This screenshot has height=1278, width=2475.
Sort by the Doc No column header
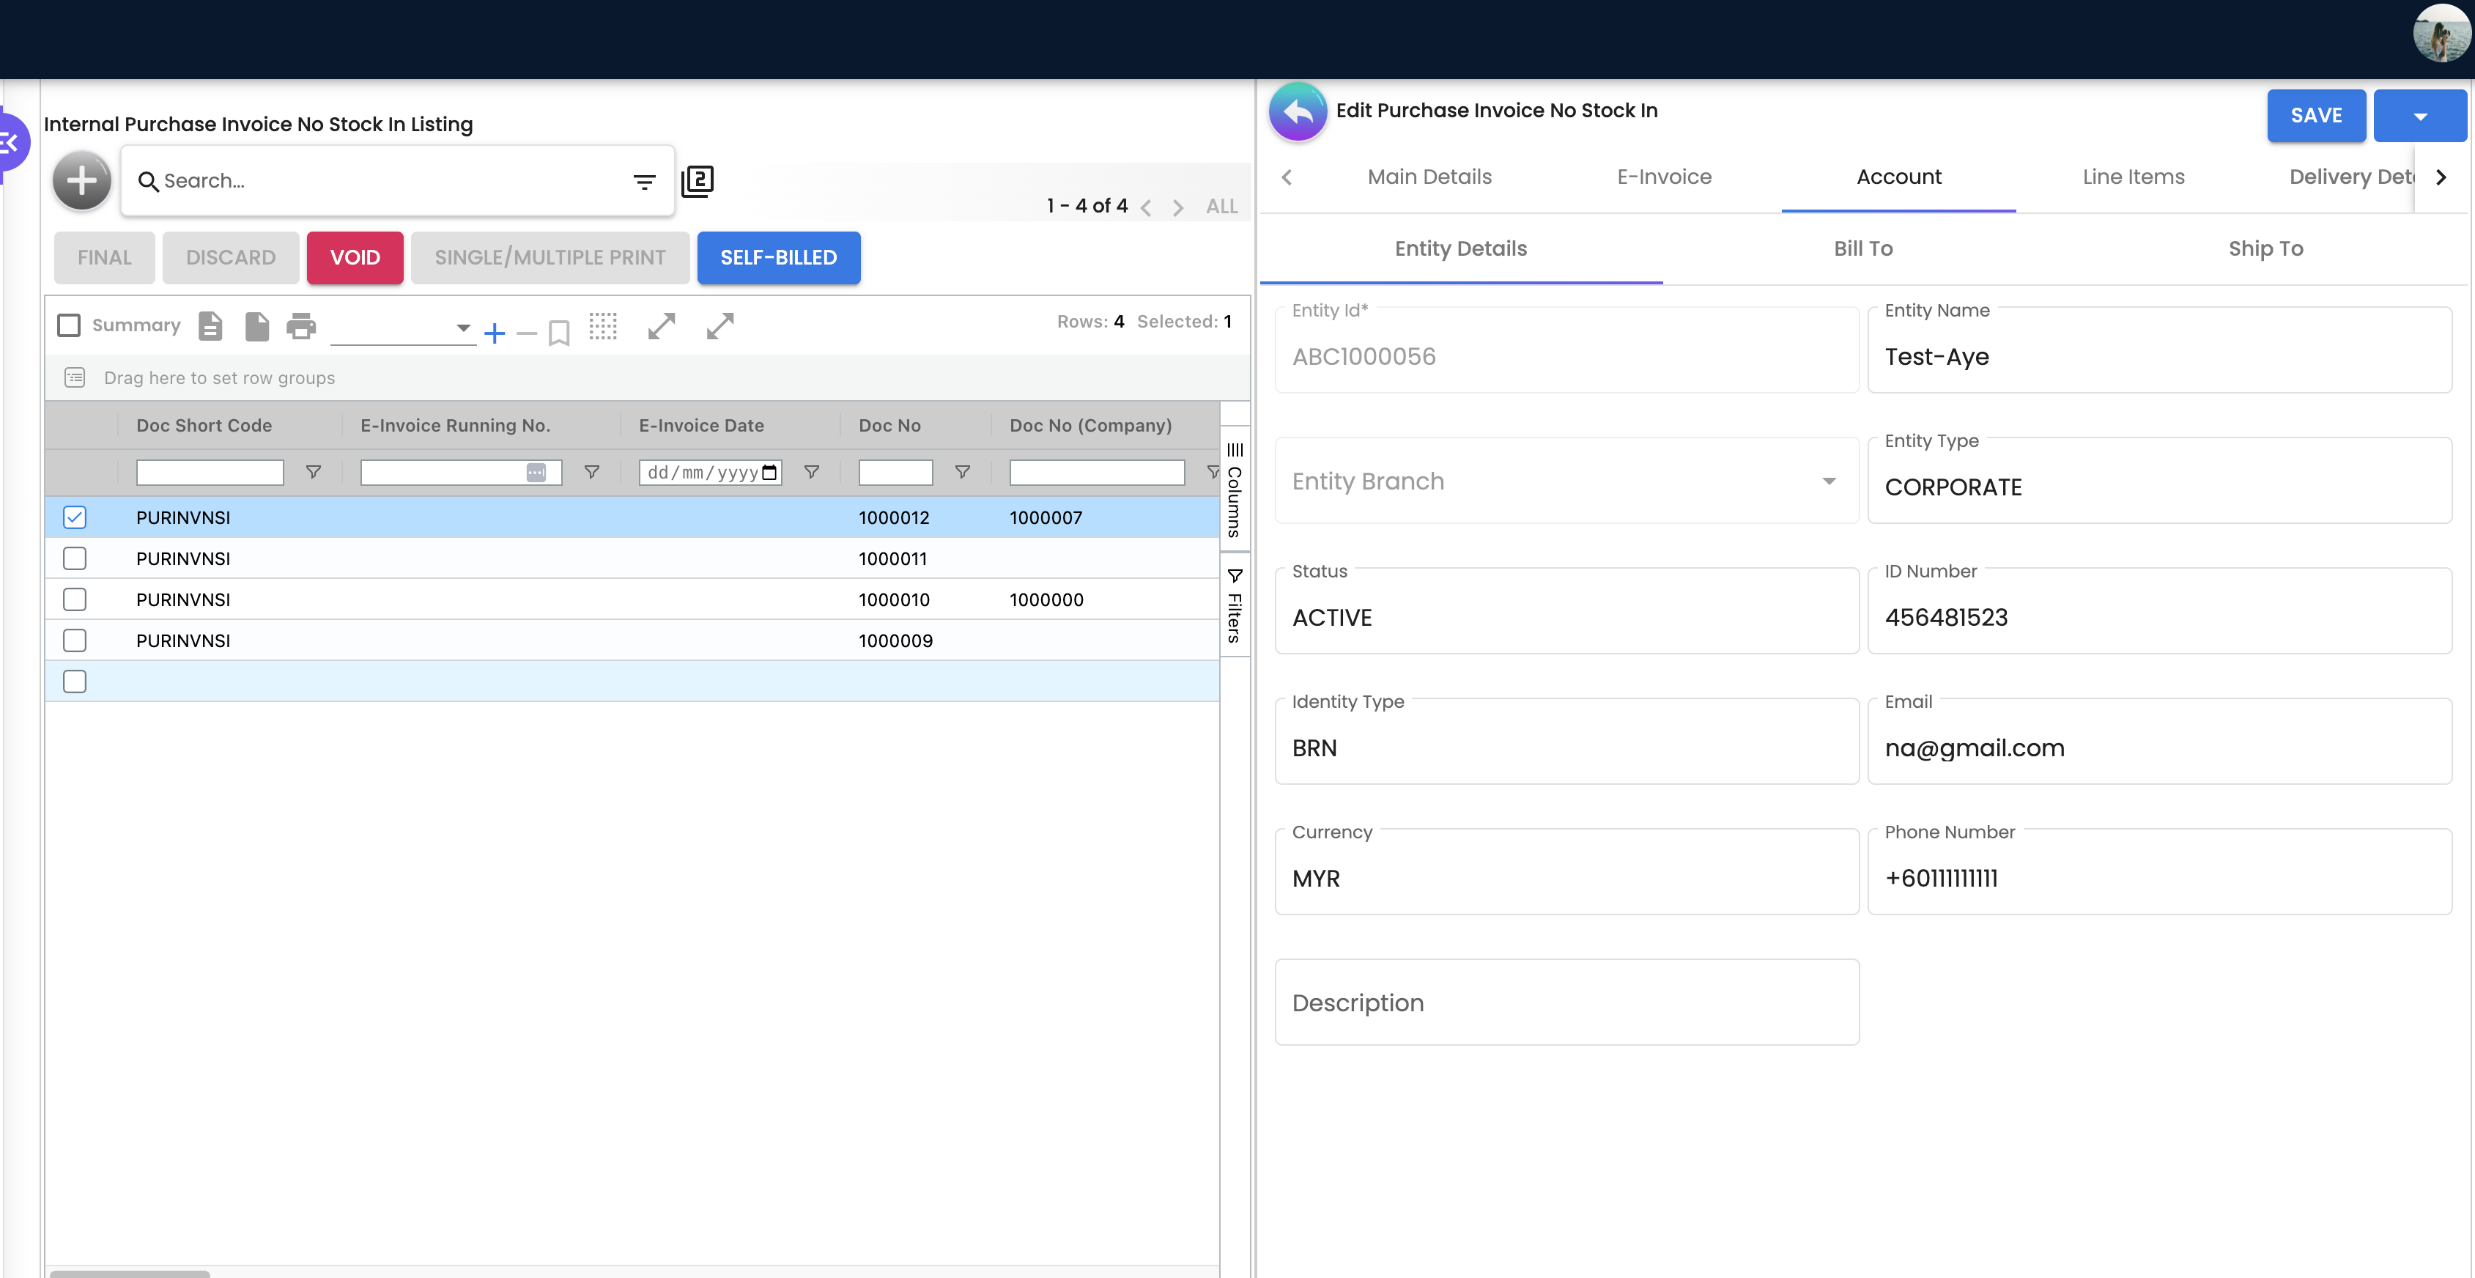889,426
